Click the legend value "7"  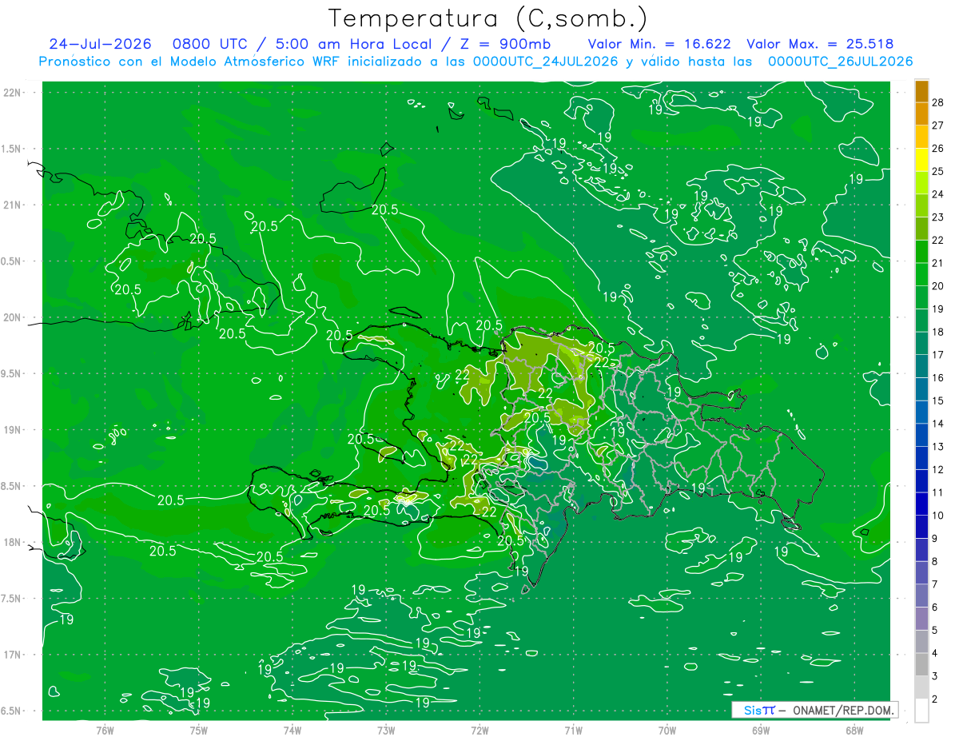(x=935, y=584)
